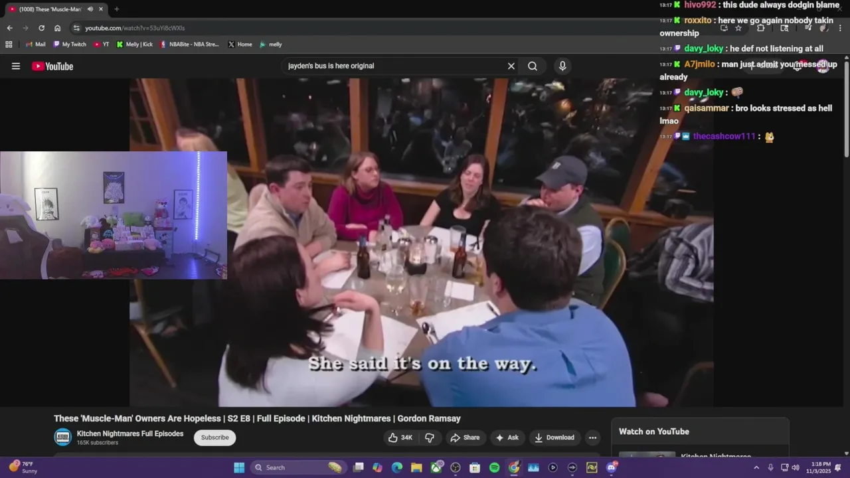Open the NBABite bookmark
This screenshot has width=850, height=478.
pos(189,44)
